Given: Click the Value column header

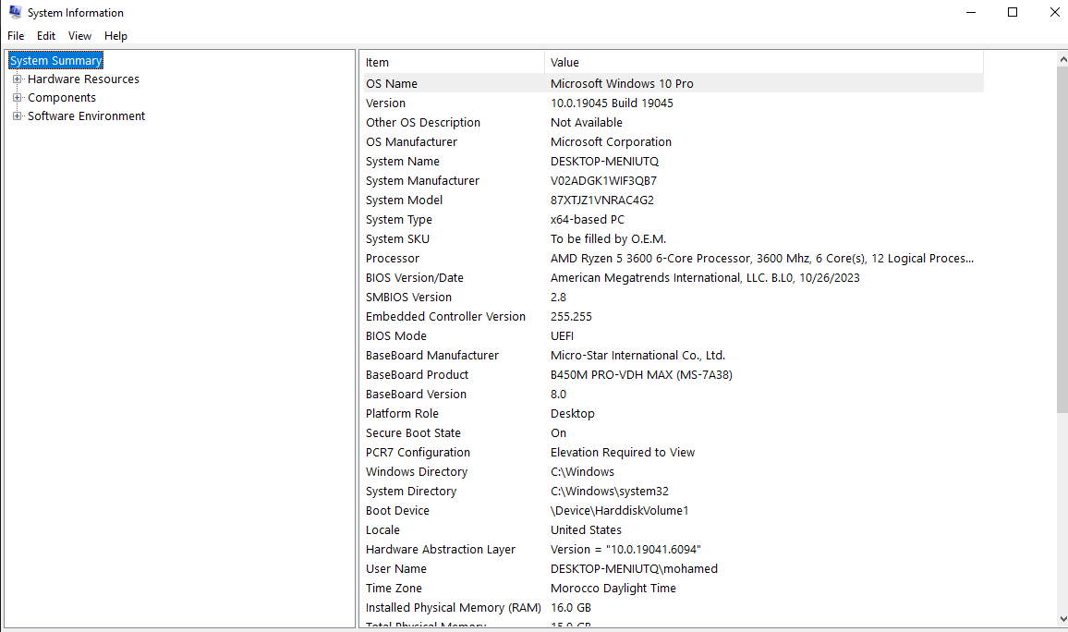Looking at the screenshot, I should [764, 63].
